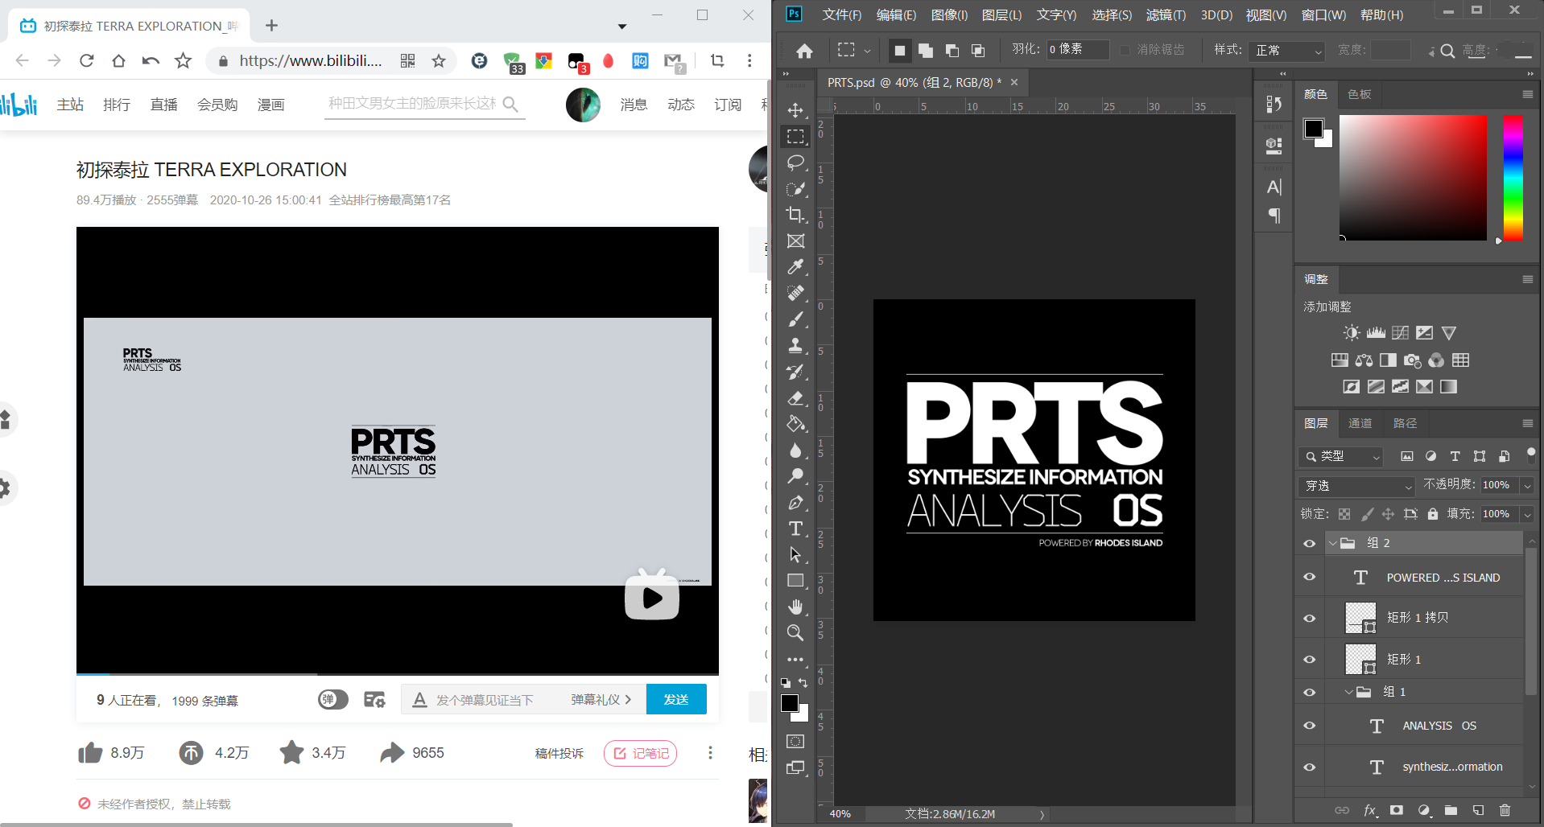Screen dimensions: 1544x827
Task: Select the Eyedropper tool
Action: coord(796,266)
